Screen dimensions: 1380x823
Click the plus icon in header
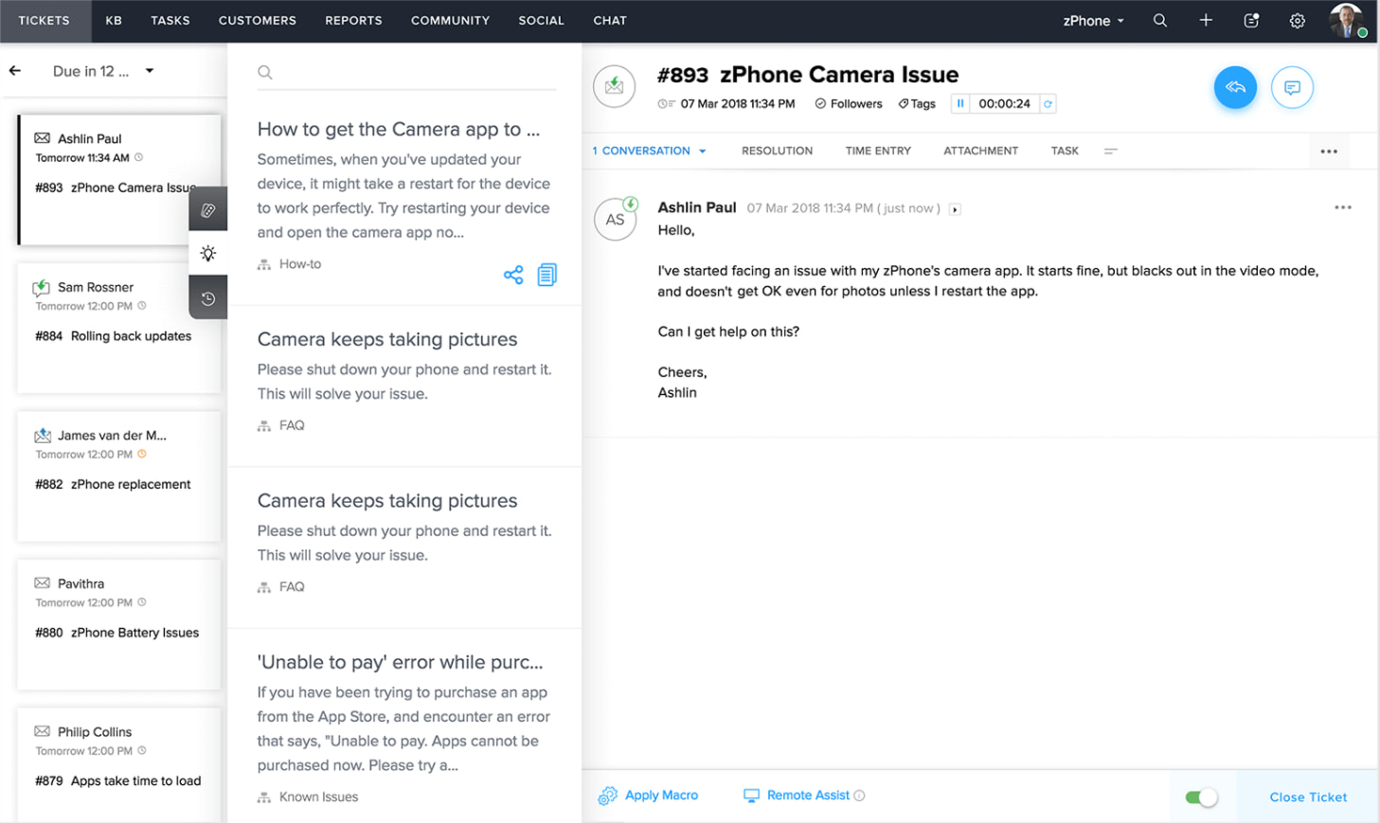1206,21
